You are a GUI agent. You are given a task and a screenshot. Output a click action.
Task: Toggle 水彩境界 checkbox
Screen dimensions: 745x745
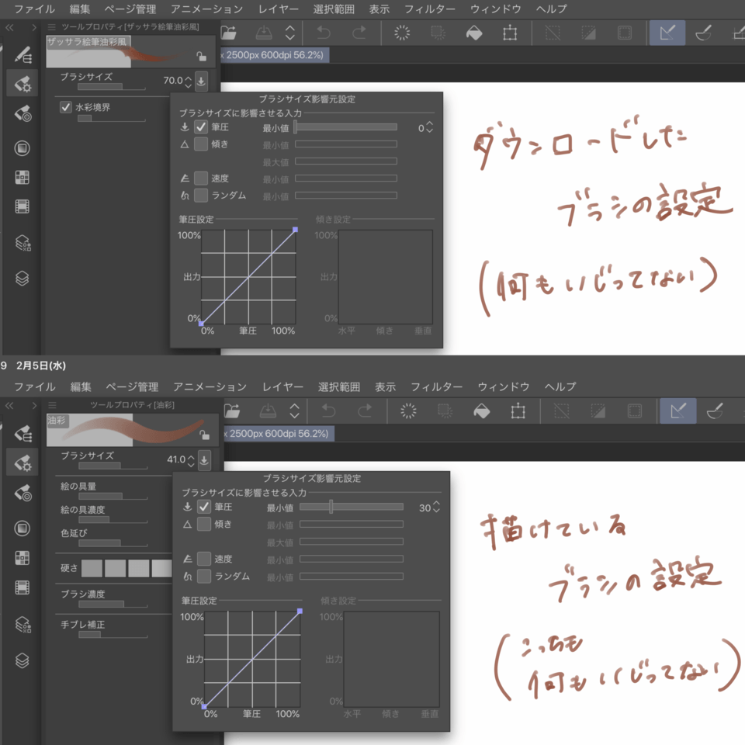click(65, 107)
